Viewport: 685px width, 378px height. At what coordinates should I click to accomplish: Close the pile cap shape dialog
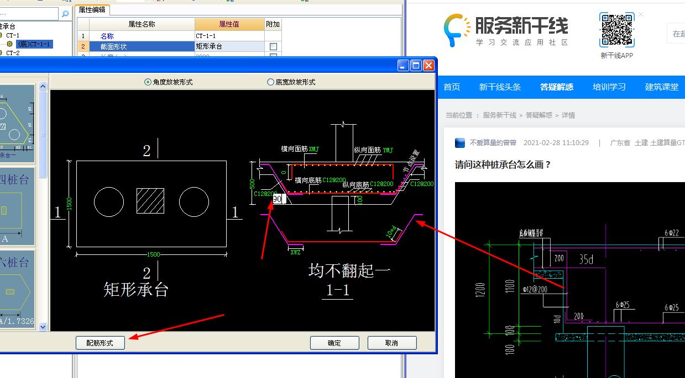coord(429,65)
